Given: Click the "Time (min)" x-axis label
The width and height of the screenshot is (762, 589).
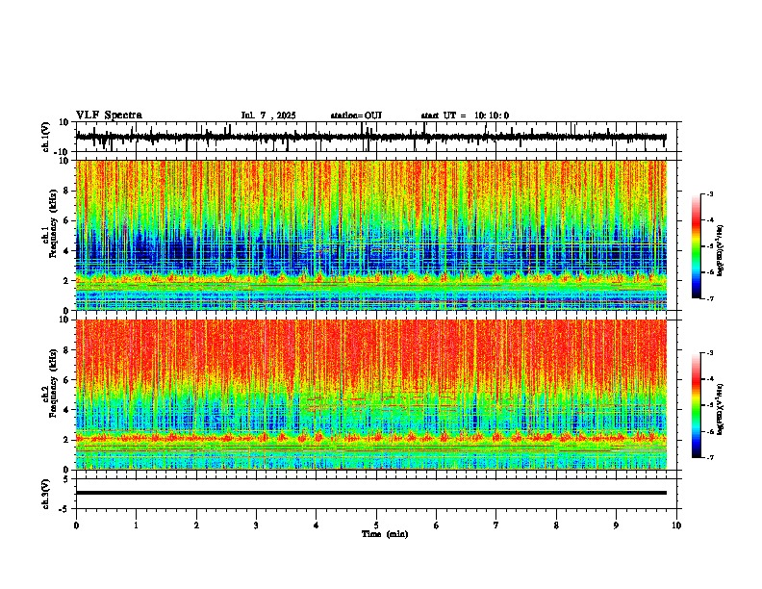Looking at the screenshot, I should (385, 534).
